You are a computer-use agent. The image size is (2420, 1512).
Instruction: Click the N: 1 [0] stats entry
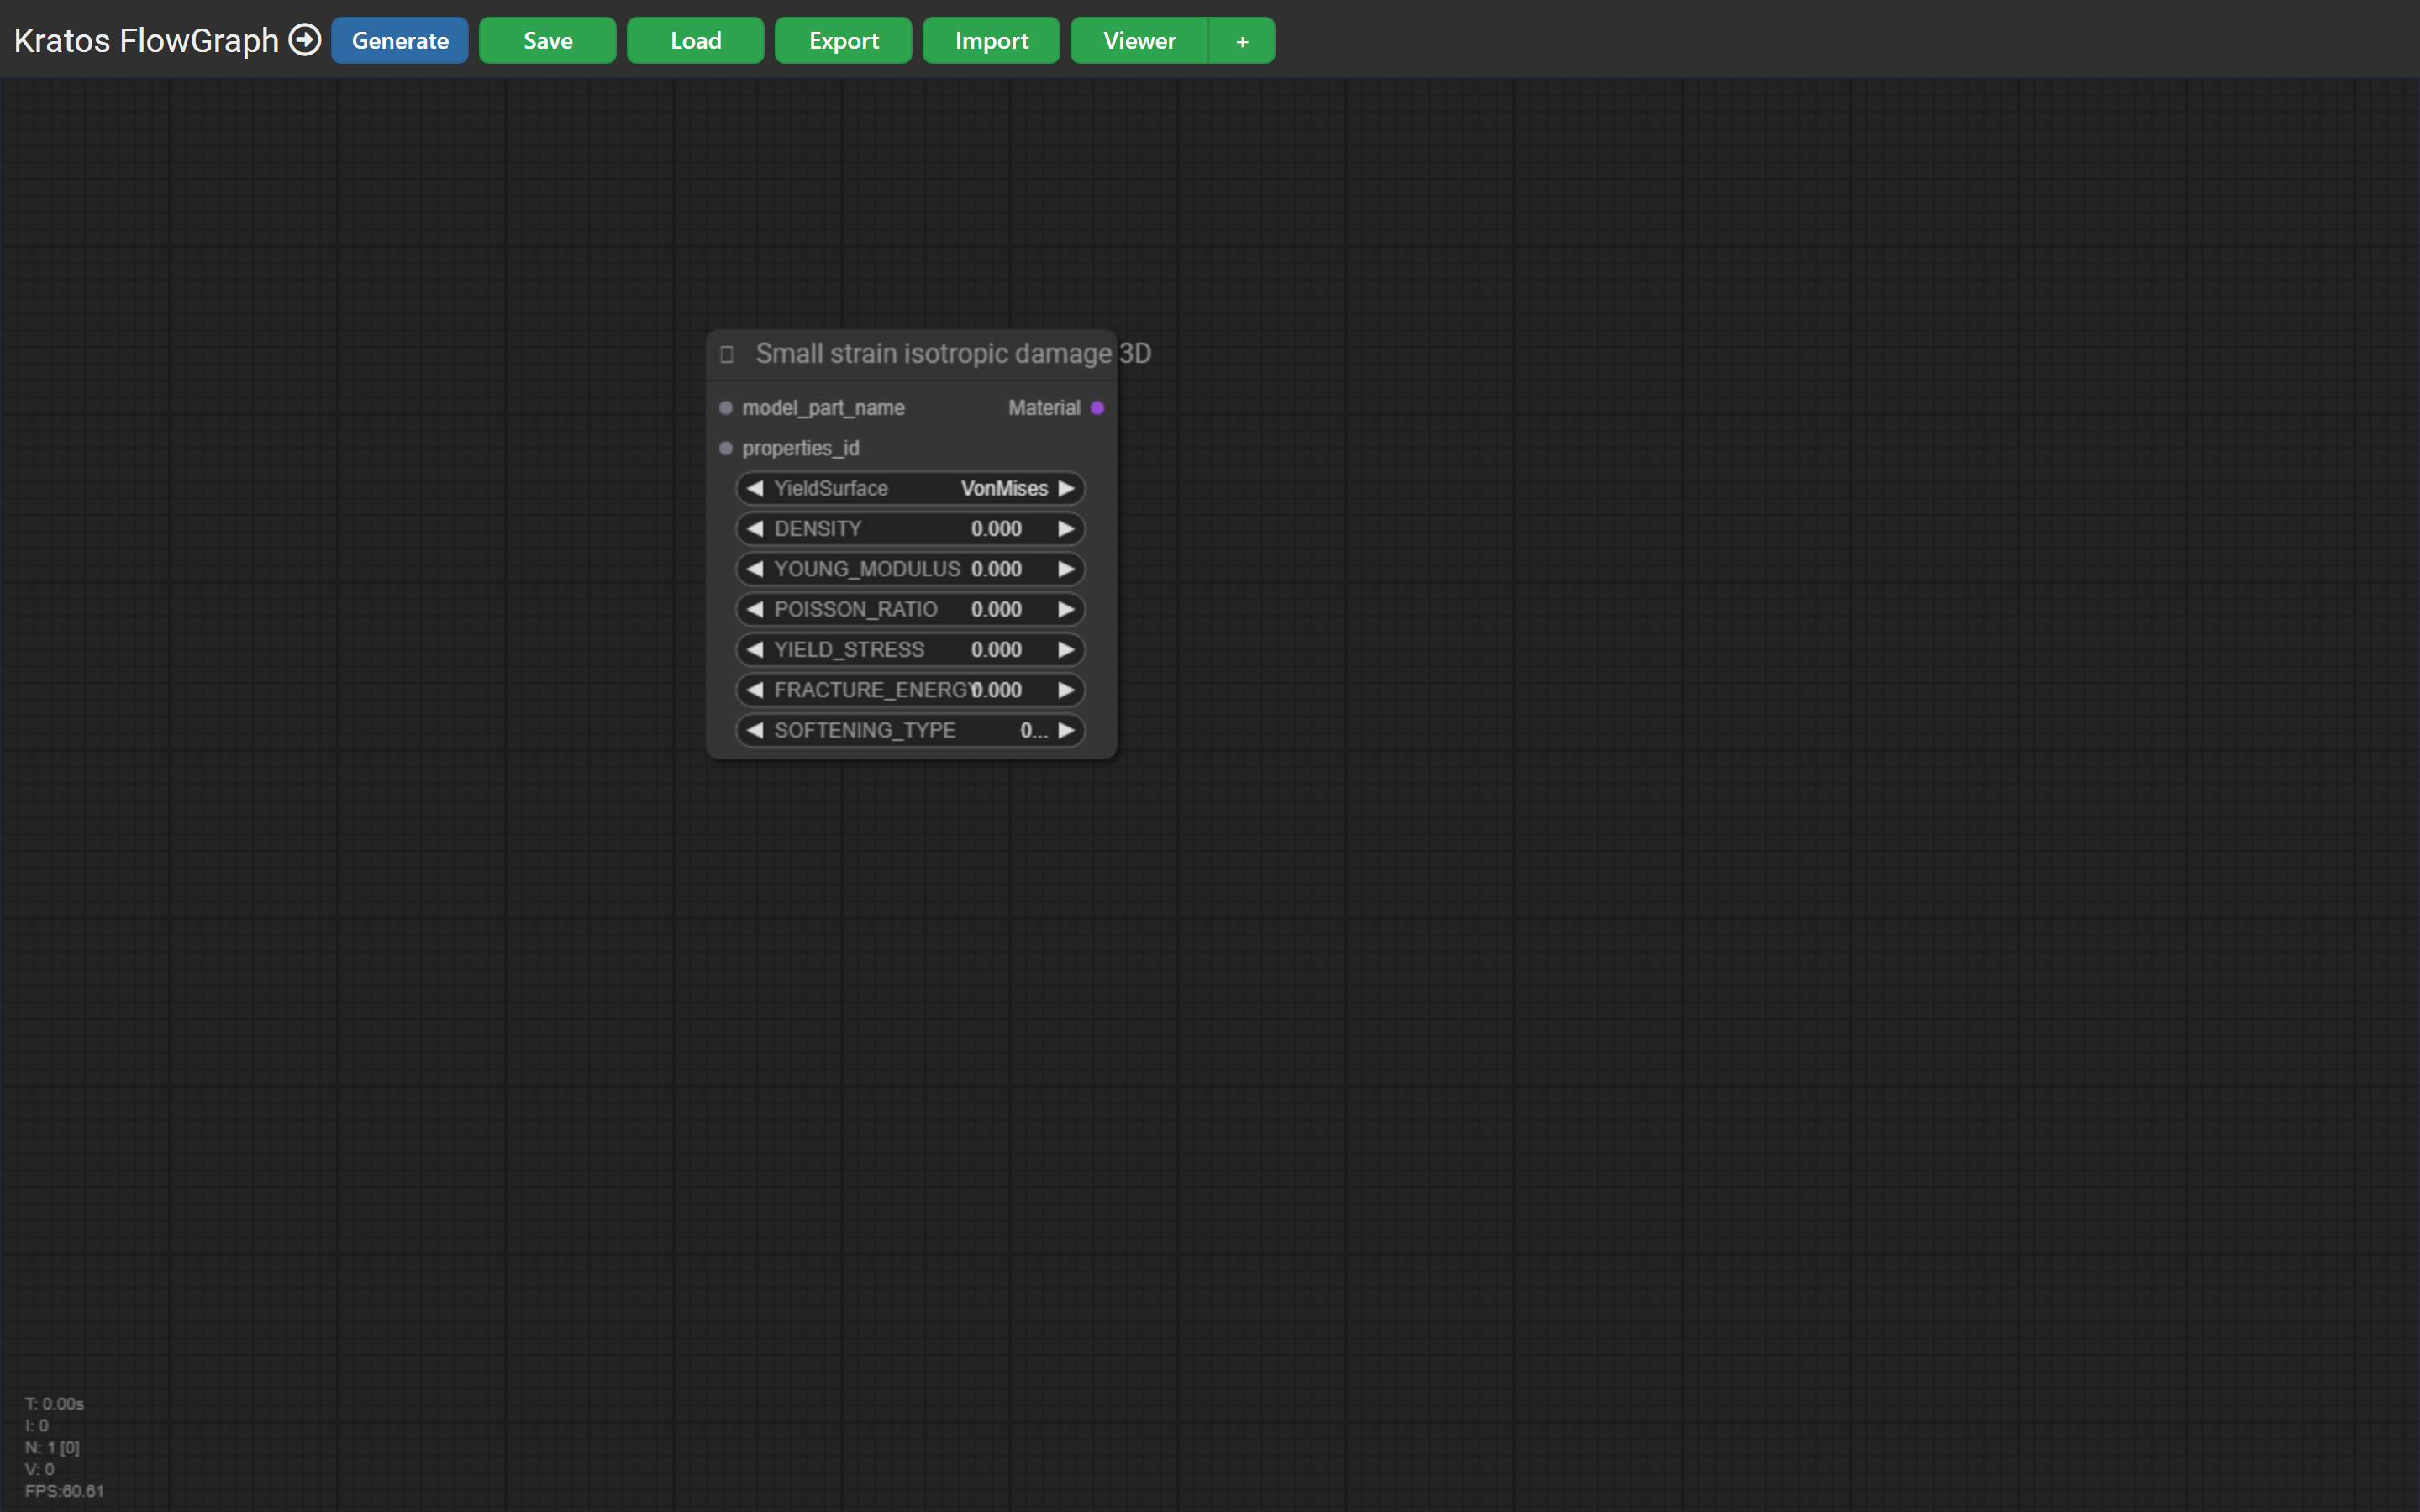[x=52, y=1447]
